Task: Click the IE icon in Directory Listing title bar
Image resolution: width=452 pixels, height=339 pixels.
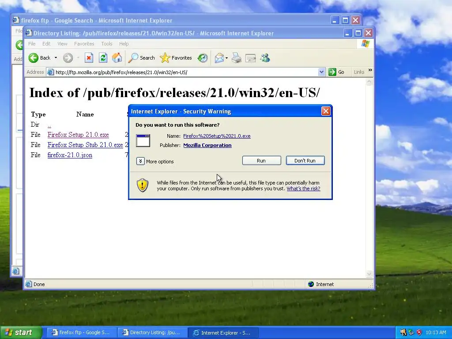Action: (28, 33)
